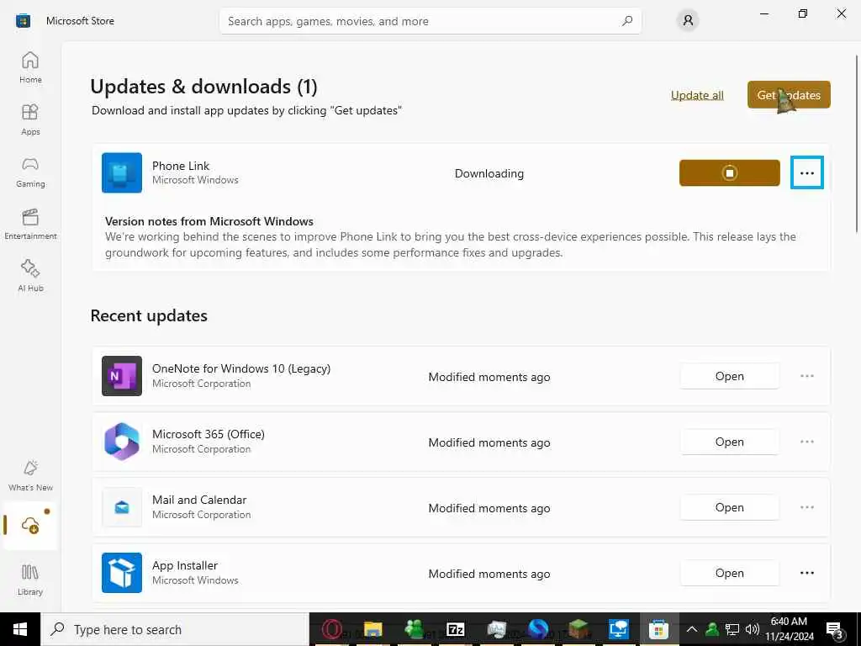Open more options for Phone Link
Screen dimensions: 861x646
(x=806, y=173)
